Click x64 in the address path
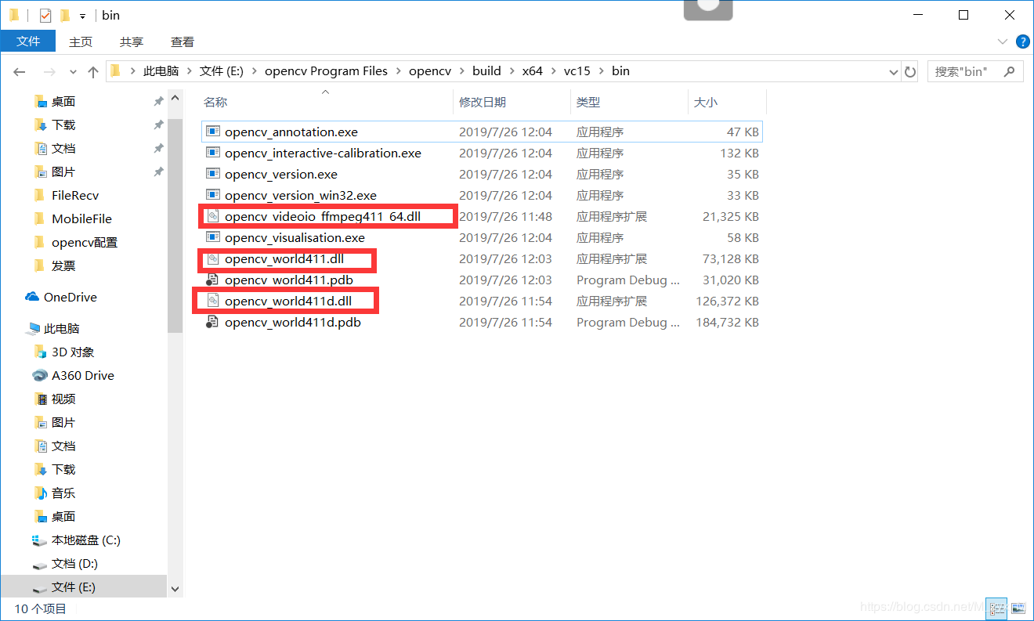Image resolution: width=1034 pixels, height=621 pixels. tap(533, 70)
